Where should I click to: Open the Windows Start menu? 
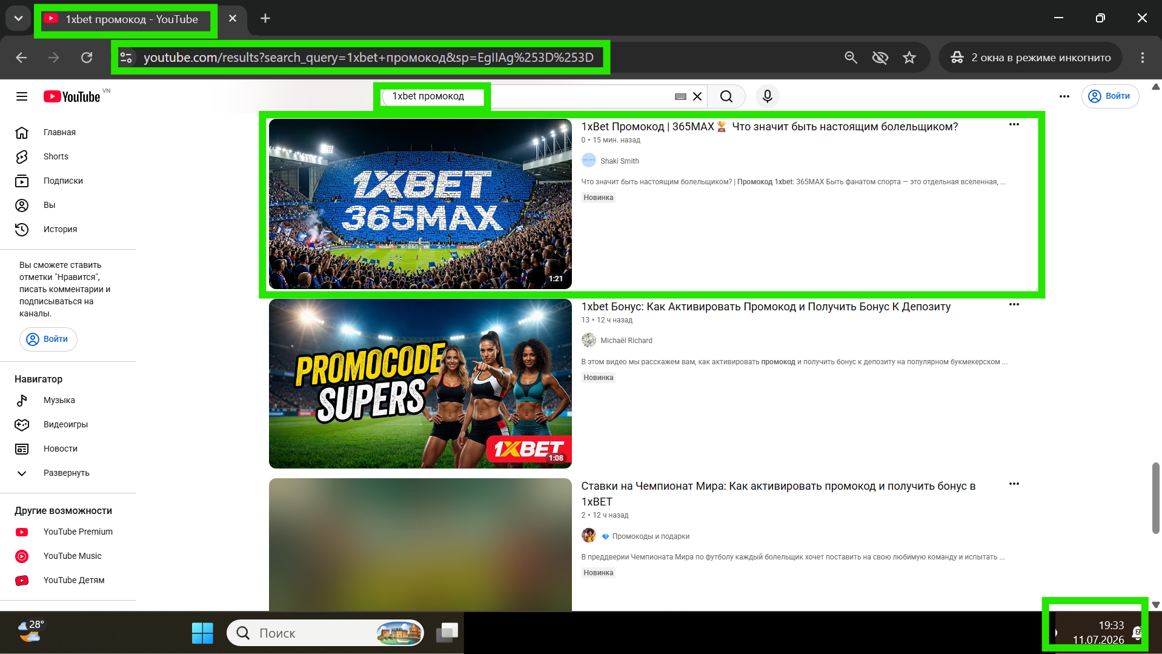coord(202,633)
